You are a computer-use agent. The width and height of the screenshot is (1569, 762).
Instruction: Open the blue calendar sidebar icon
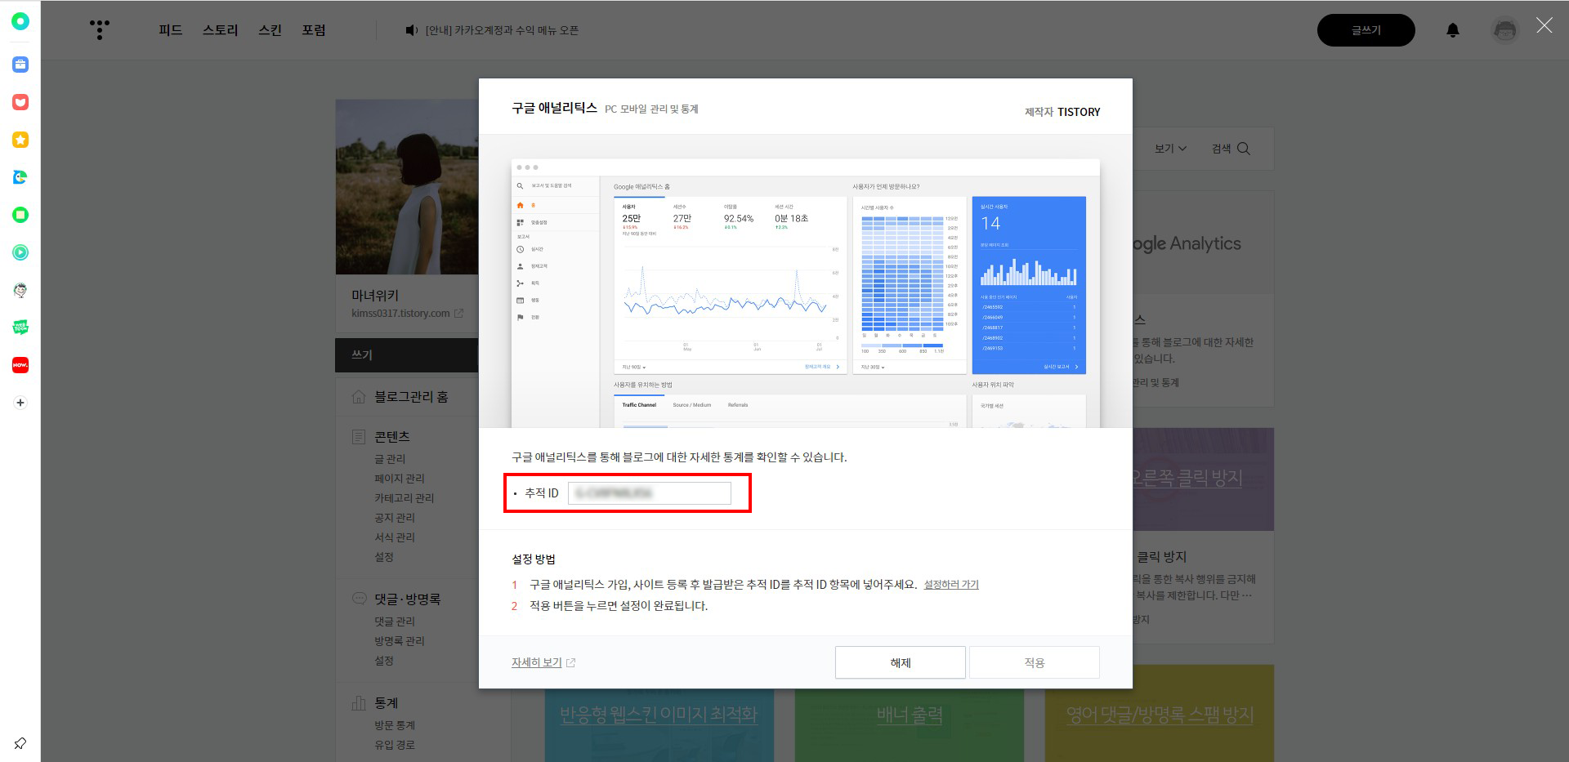coord(20,65)
